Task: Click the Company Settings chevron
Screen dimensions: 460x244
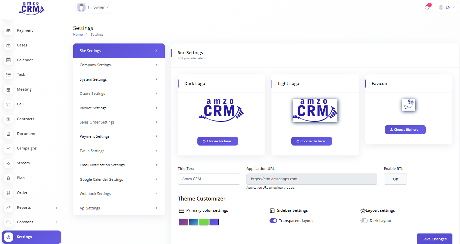Action: point(156,65)
